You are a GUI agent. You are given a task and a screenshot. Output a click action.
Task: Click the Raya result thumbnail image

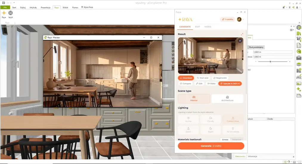click(x=210, y=55)
